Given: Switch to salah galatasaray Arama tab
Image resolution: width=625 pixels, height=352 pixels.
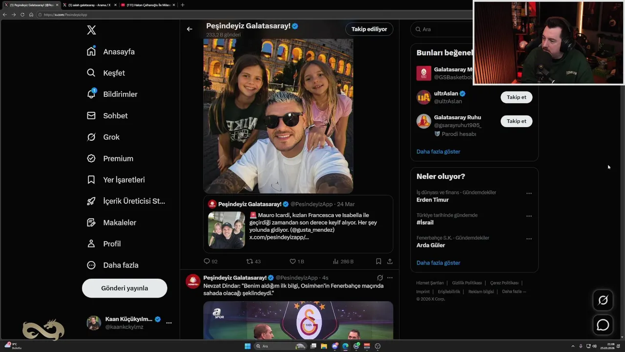Looking at the screenshot, I should [x=89, y=5].
